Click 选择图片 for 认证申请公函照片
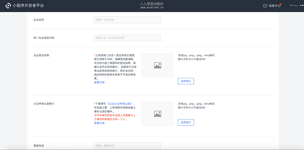The image size is (304, 150). coord(186,123)
